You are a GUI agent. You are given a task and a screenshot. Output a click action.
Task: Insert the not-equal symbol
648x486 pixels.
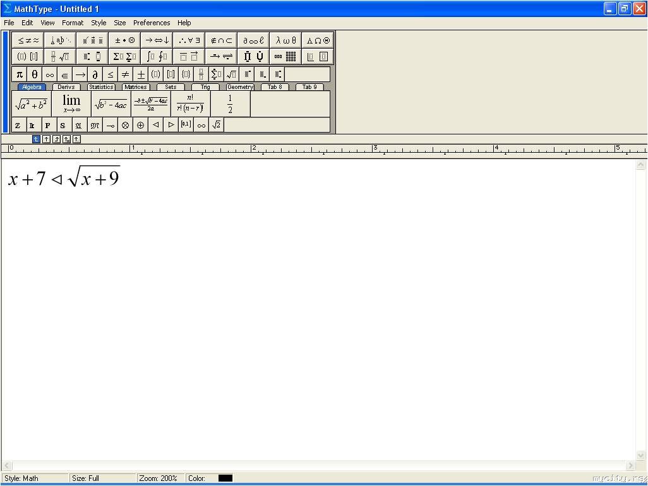tap(126, 74)
